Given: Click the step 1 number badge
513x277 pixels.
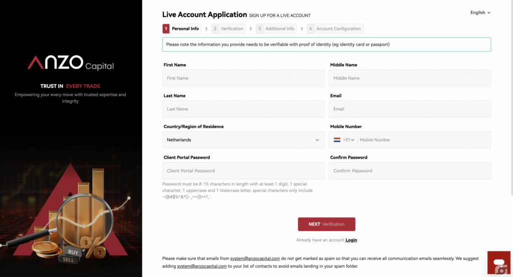Looking at the screenshot, I should point(166,29).
